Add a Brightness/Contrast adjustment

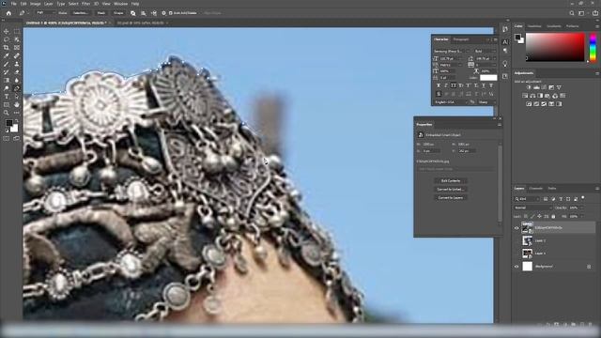click(529, 87)
